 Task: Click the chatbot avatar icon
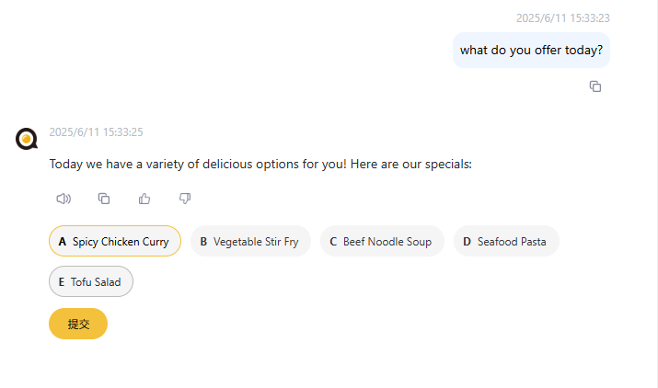tap(27, 139)
